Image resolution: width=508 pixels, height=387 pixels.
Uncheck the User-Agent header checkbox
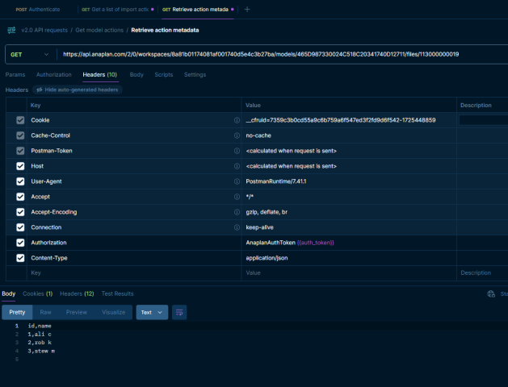pyautogui.click(x=20, y=181)
